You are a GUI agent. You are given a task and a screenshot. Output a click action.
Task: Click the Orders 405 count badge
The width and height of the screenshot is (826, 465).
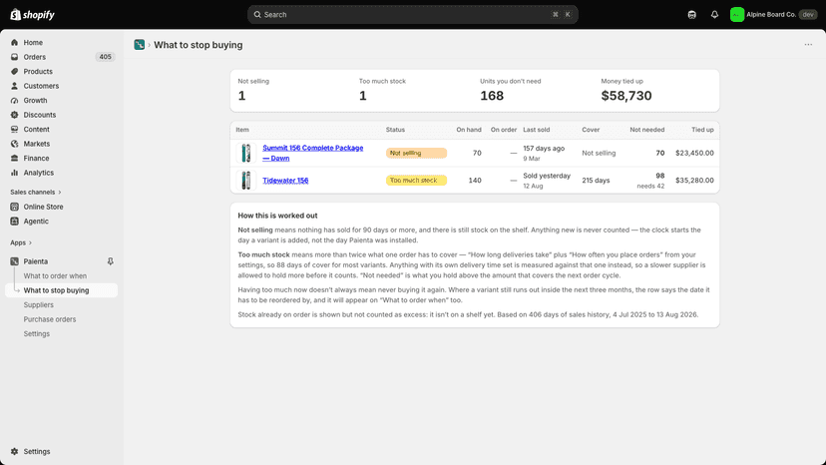[105, 57]
